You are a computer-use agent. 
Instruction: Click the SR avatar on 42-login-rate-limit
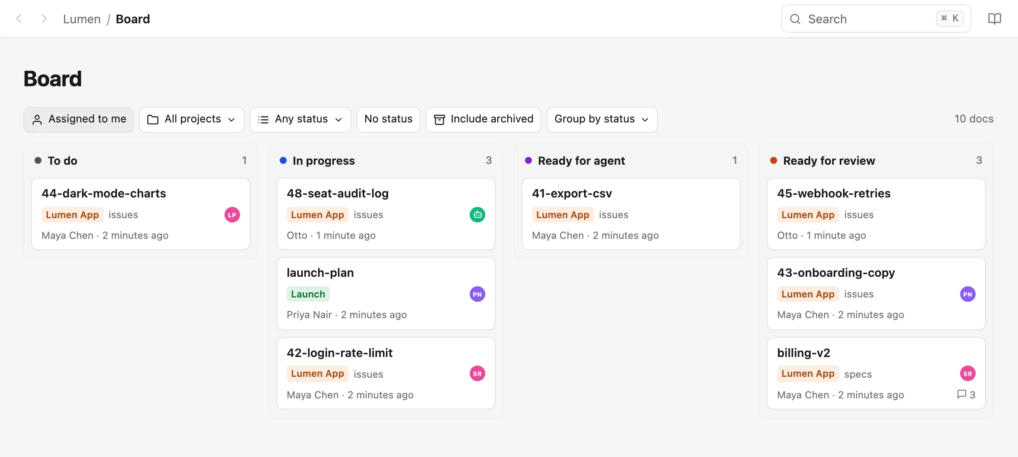tap(477, 373)
